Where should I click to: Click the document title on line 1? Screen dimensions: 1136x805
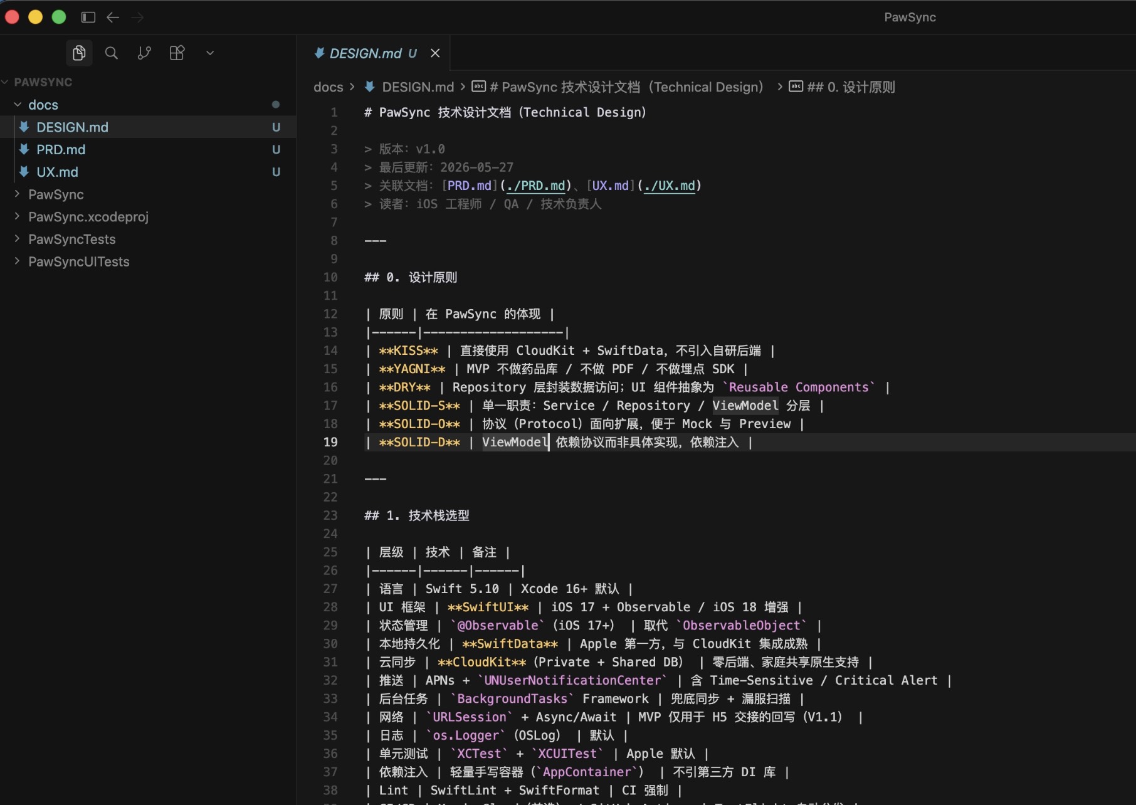pyautogui.click(x=505, y=112)
